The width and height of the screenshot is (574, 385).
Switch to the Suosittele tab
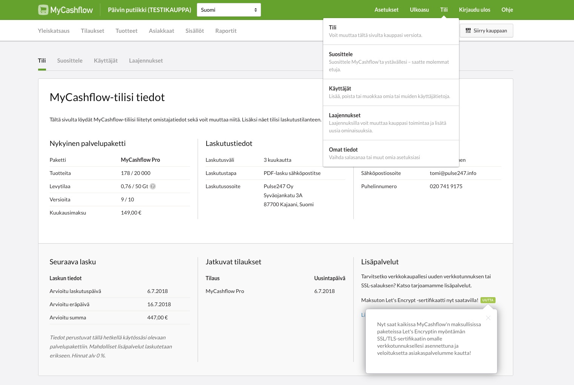(x=70, y=61)
